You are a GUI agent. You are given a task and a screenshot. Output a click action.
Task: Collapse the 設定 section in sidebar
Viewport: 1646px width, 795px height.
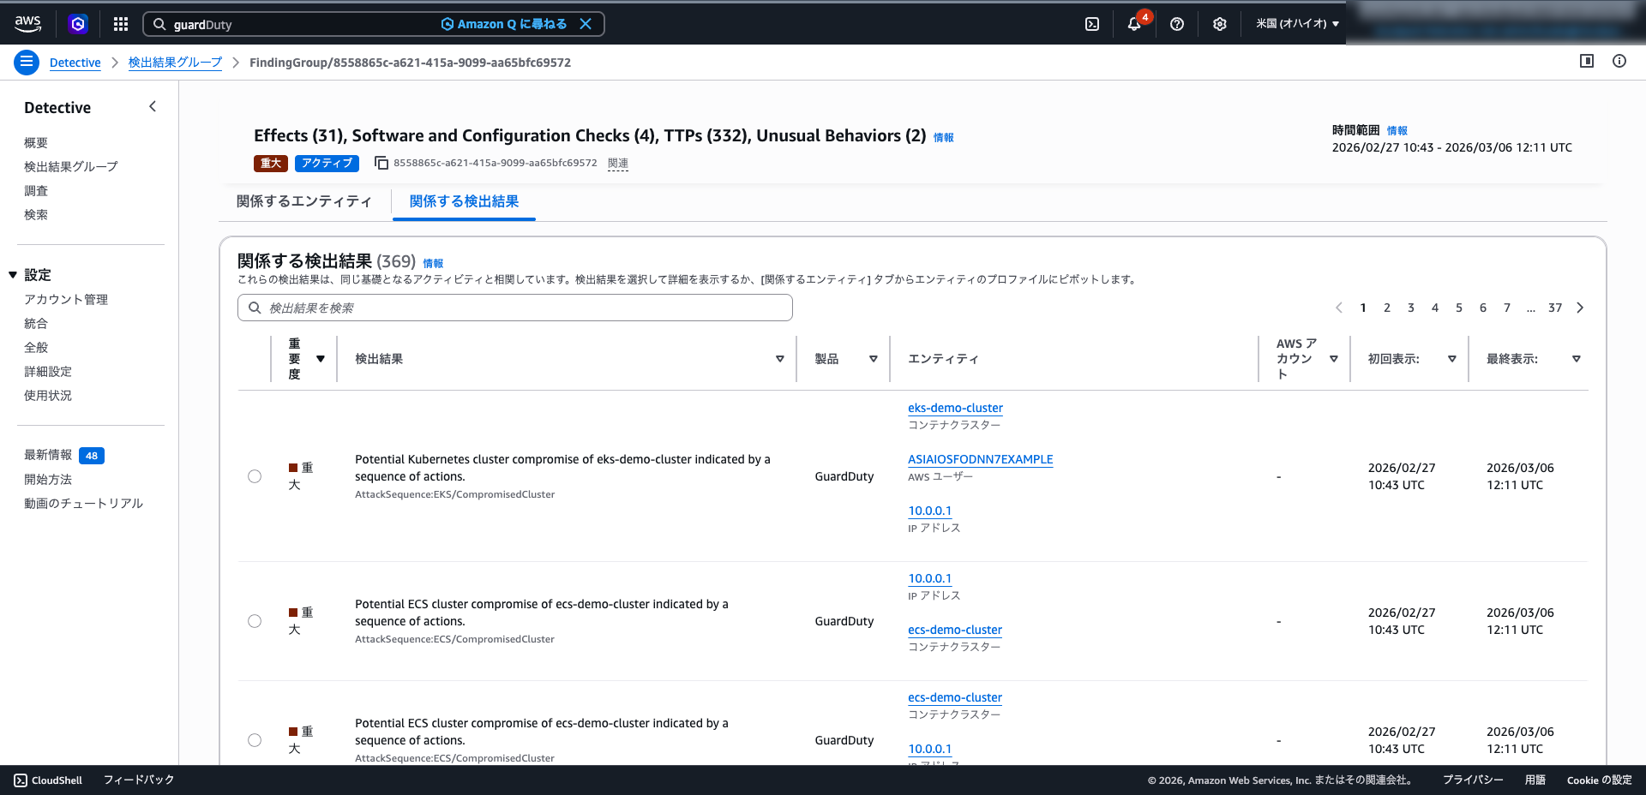coord(13,275)
